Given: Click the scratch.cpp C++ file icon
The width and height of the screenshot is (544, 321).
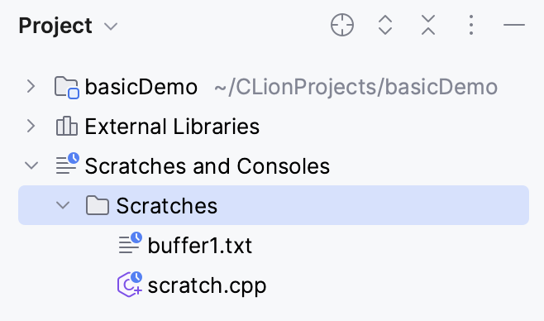Looking at the screenshot, I should (130, 285).
